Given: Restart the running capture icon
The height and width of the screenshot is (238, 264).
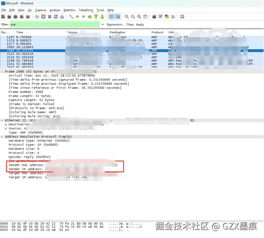Looking at the screenshot, I should (28, 17).
